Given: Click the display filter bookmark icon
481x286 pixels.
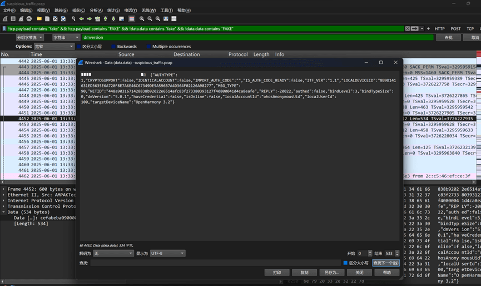Looking at the screenshot, I should point(4,28).
